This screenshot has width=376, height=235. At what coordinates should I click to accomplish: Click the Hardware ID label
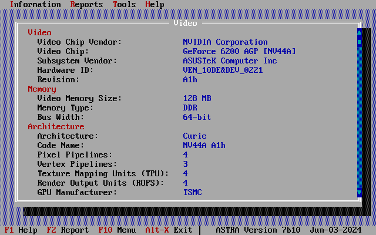click(x=65, y=70)
